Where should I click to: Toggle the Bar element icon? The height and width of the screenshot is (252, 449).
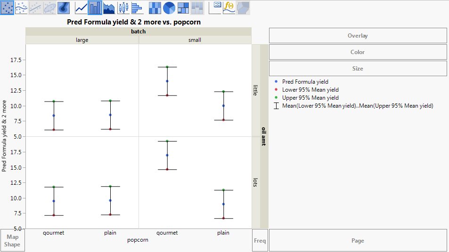tap(95, 8)
